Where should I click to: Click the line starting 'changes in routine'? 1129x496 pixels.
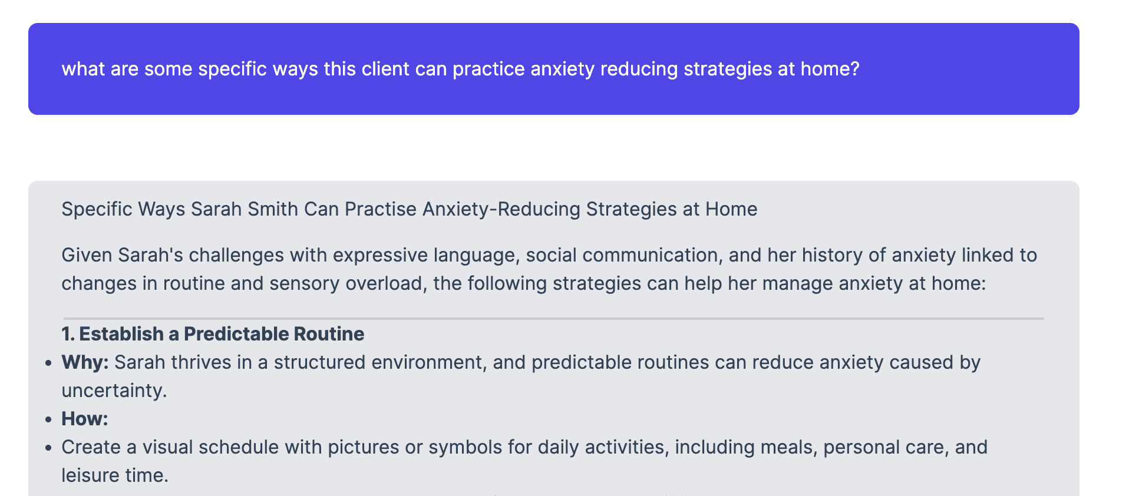click(x=523, y=283)
